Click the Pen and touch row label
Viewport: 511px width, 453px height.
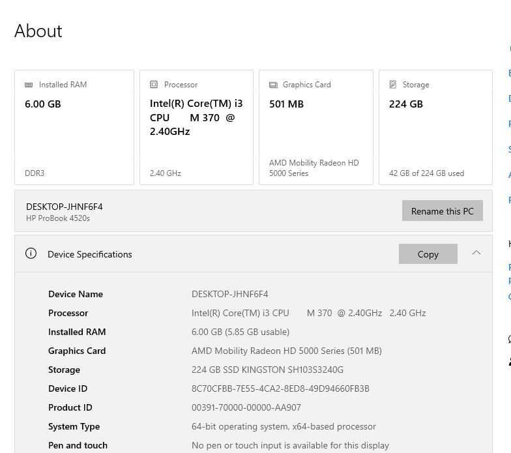(78, 445)
